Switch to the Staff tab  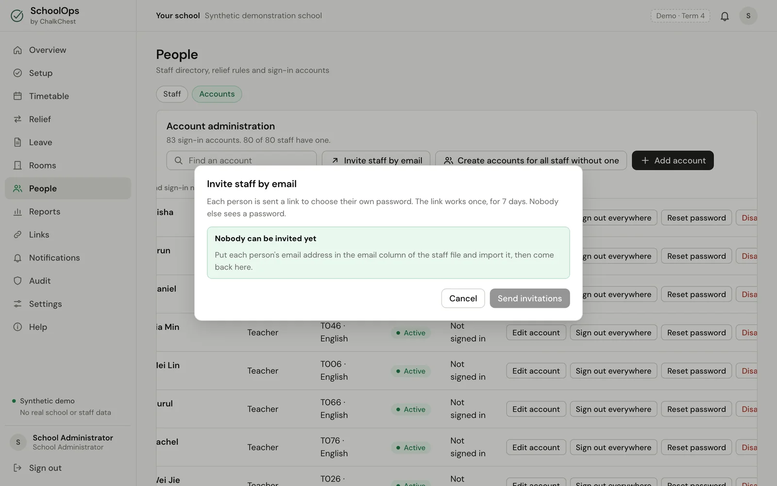point(172,94)
